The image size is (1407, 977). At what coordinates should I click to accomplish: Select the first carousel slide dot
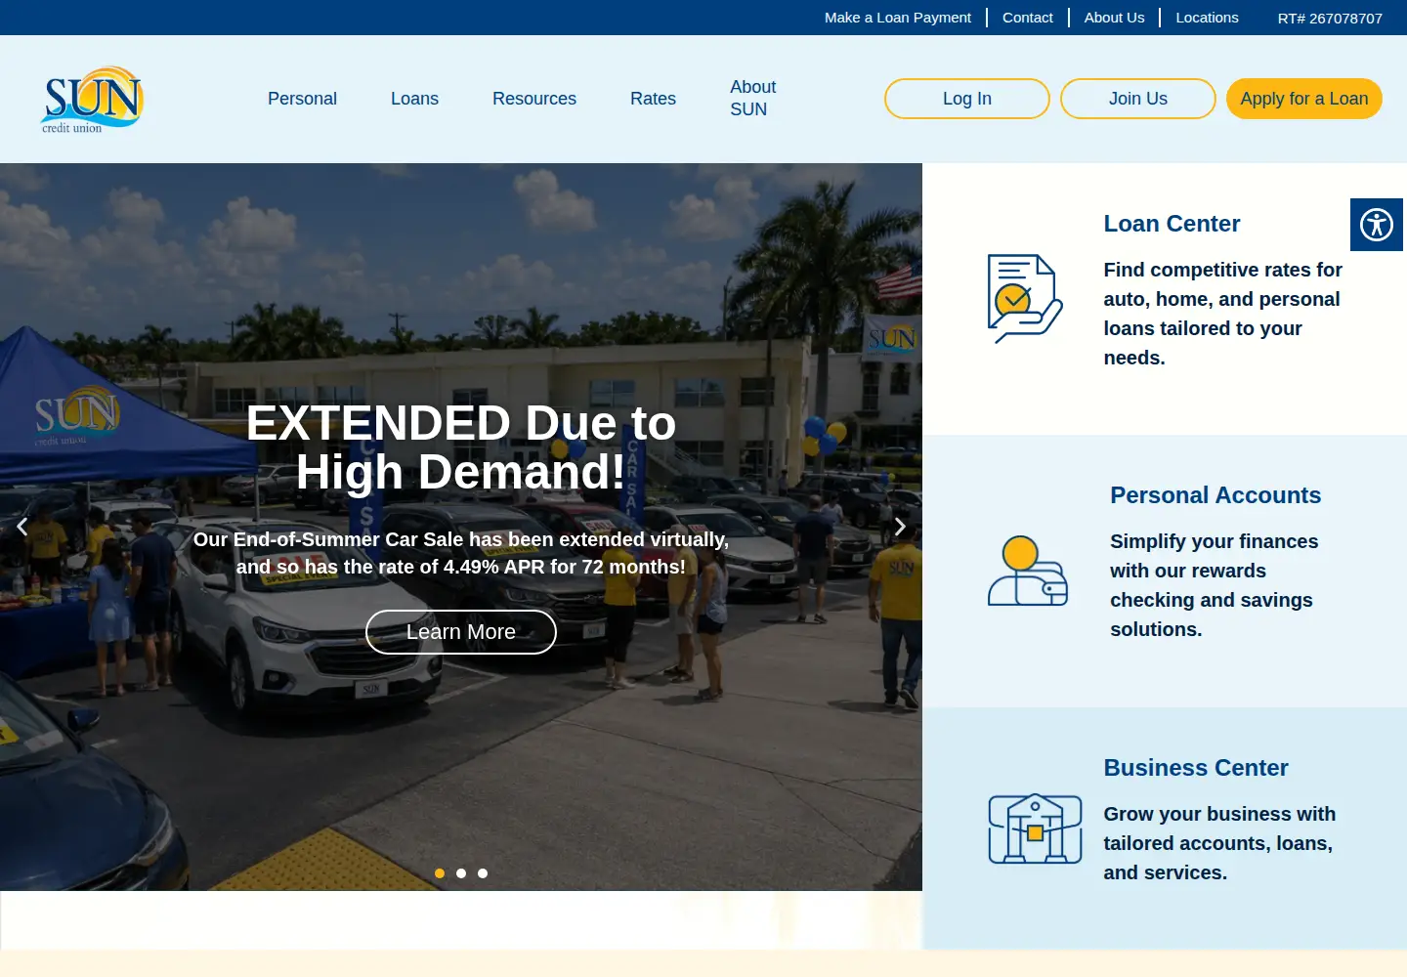click(x=440, y=873)
